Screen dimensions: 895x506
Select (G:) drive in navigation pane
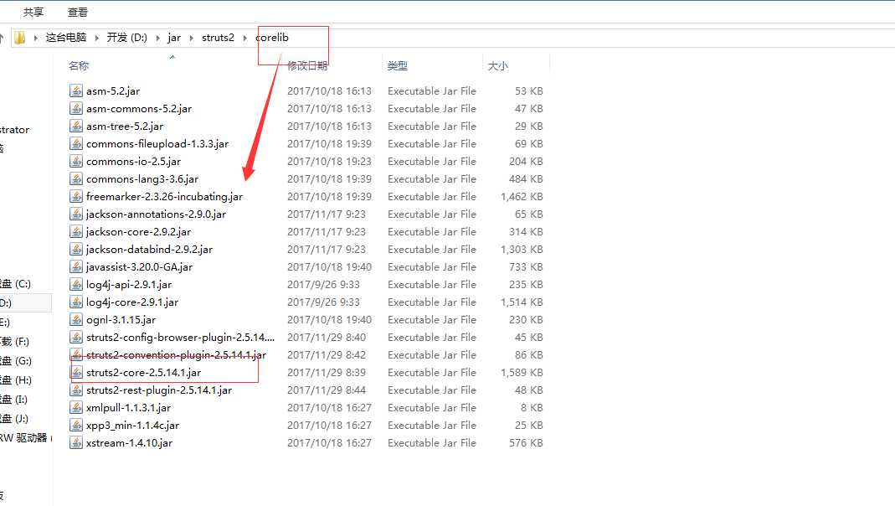pyautogui.click(x=16, y=361)
